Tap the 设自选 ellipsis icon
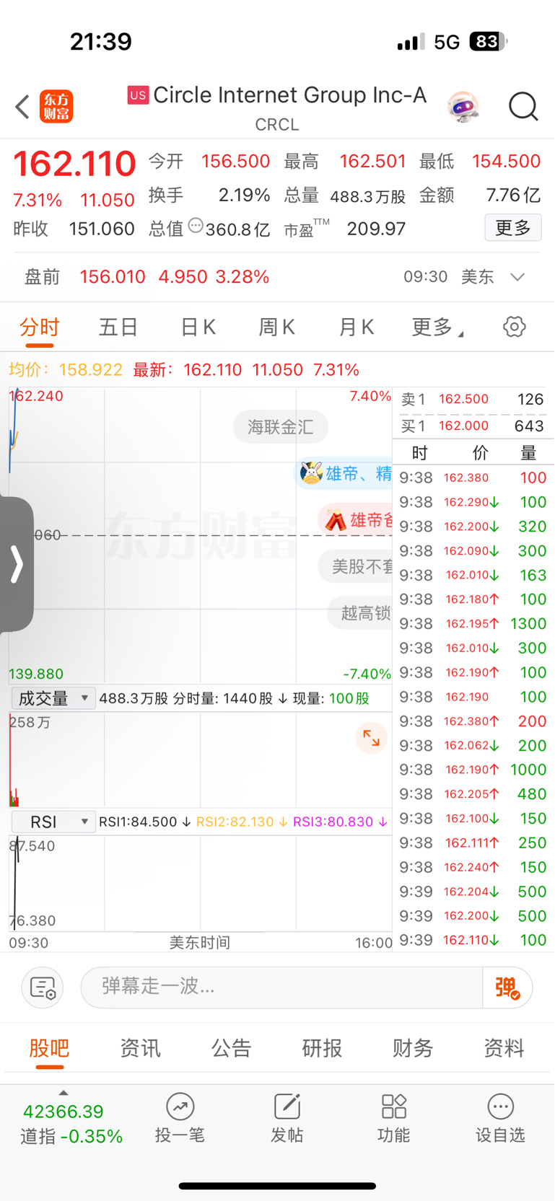Screen dimensions: 555x1201 coord(500,1106)
